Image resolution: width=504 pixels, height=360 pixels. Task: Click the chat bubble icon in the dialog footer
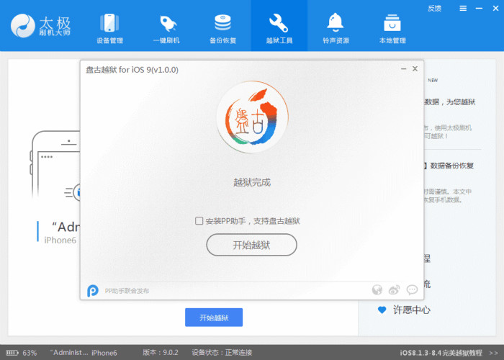pos(412,290)
